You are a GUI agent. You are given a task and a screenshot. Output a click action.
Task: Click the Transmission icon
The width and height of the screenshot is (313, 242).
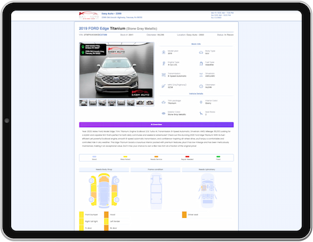click(x=164, y=75)
